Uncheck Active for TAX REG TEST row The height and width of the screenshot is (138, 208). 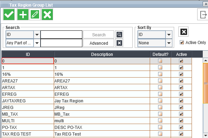coord(181,134)
